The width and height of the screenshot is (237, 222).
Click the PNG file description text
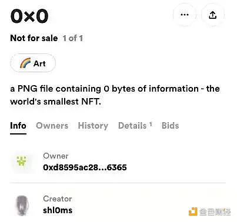115,95
